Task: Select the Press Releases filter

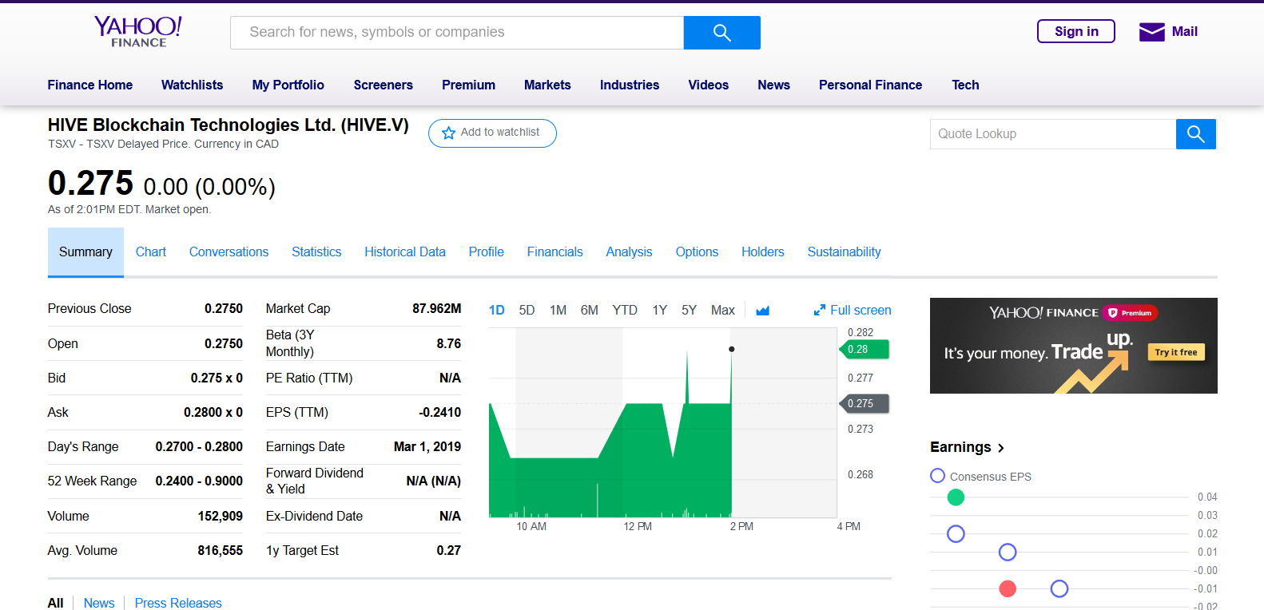Action: click(x=178, y=603)
